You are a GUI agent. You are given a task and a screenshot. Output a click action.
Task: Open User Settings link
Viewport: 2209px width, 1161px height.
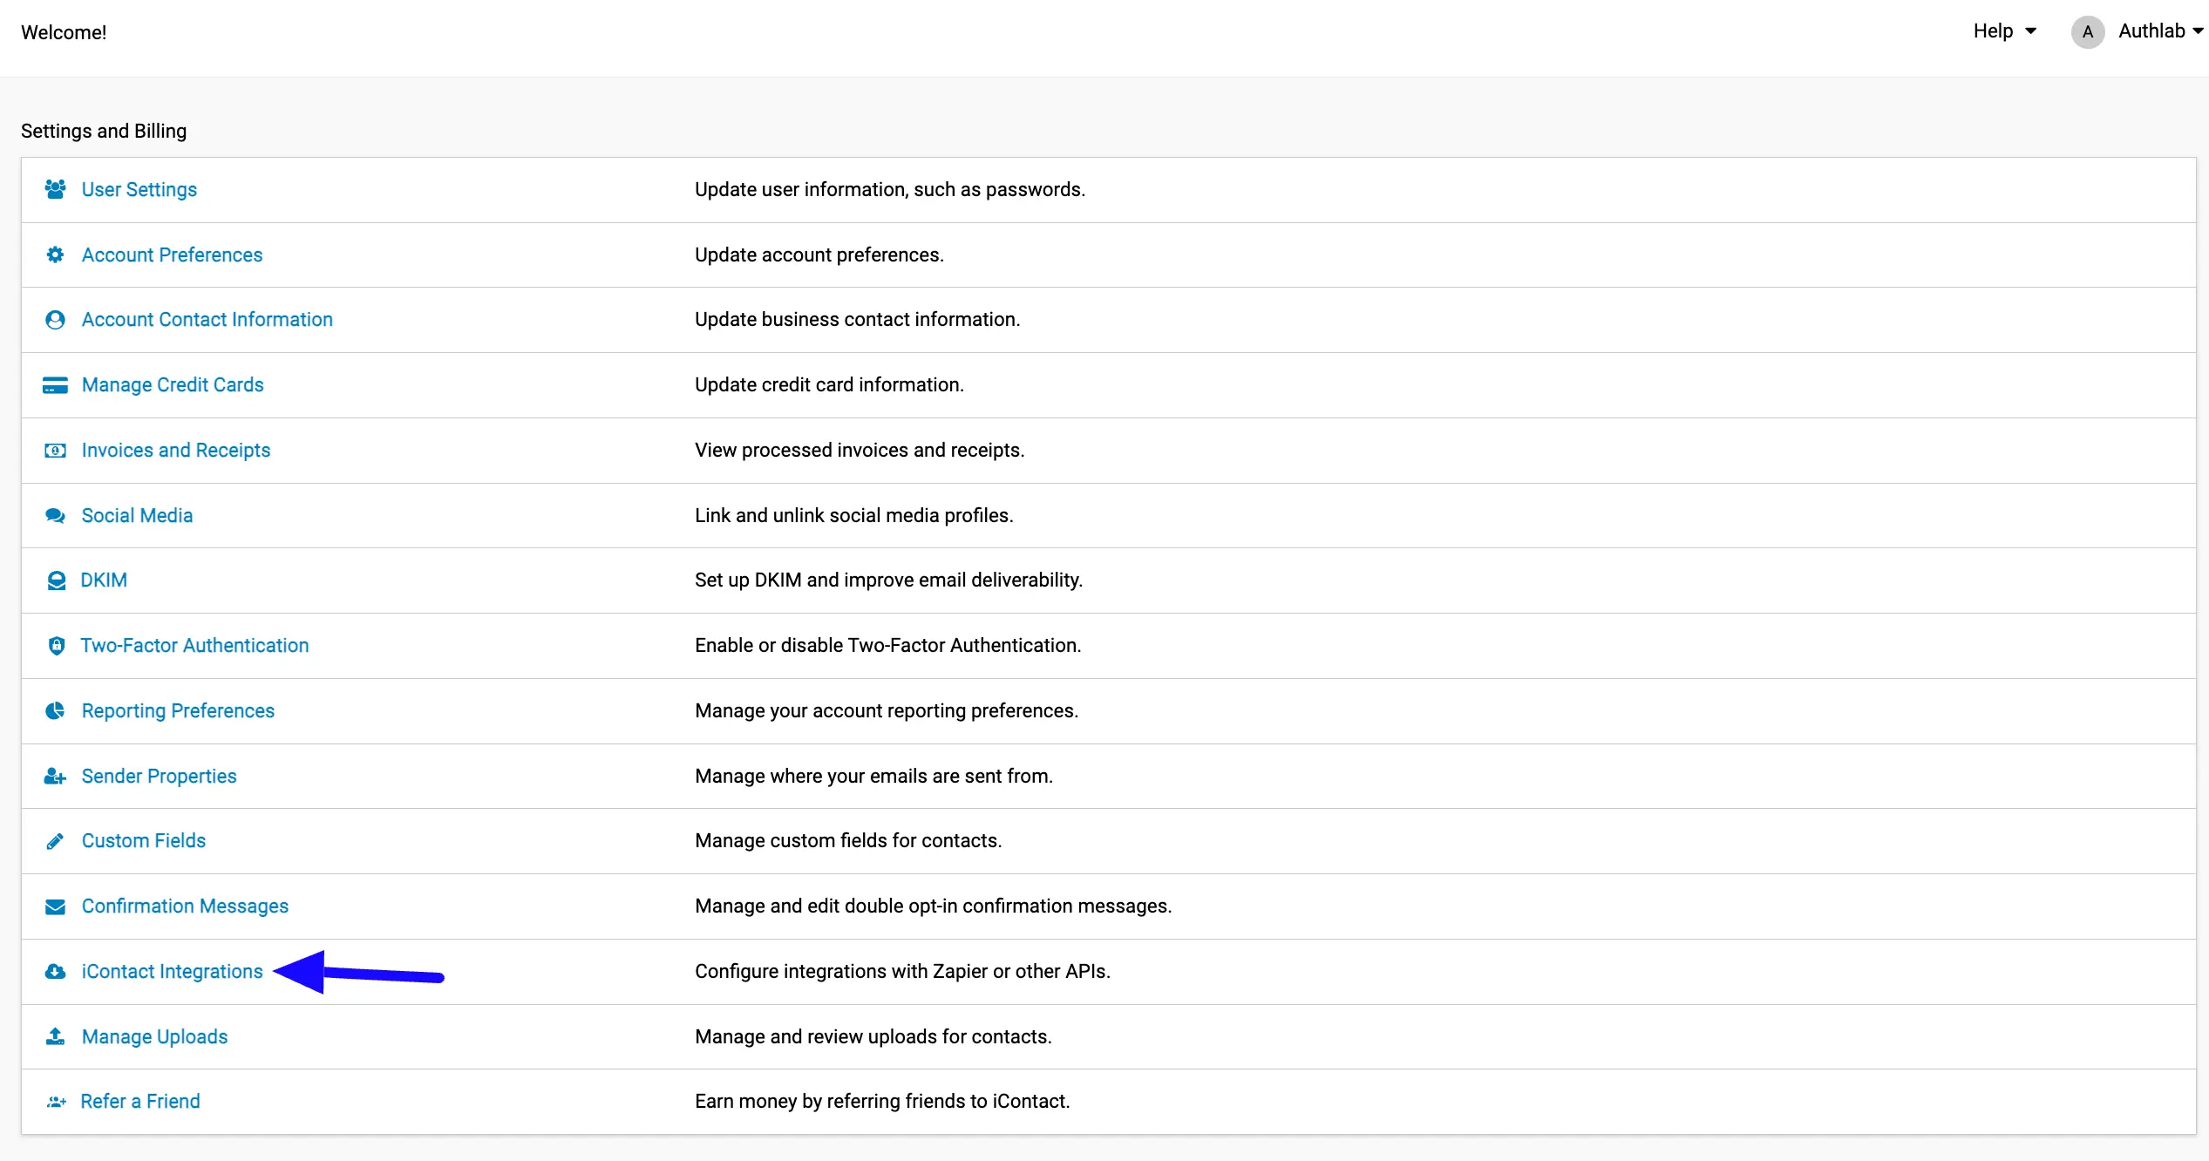coord(139,189)
